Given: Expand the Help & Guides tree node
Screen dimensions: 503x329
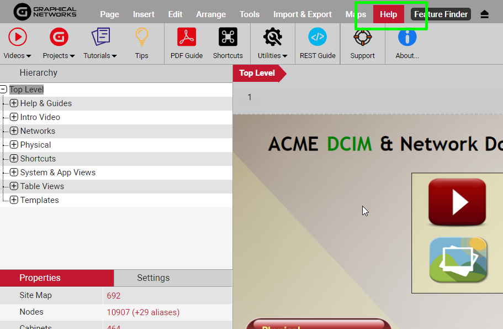Looking at the screenshot, I should (x=14, y=103).
